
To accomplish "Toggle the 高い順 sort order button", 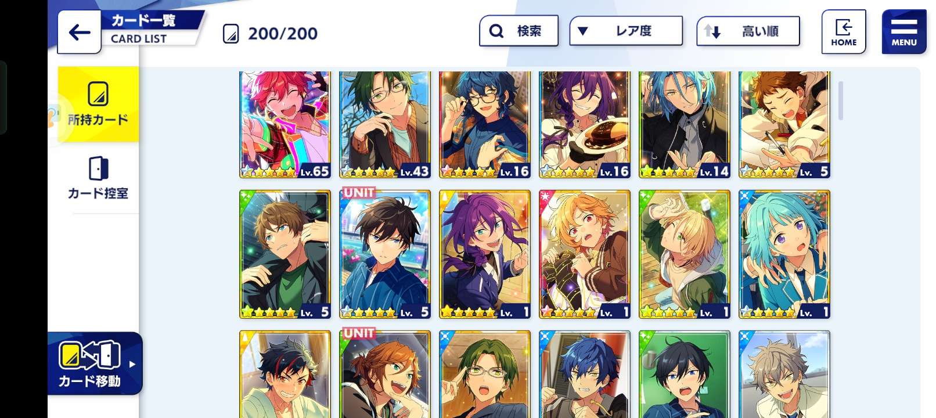I will click(x=748, y=31).
